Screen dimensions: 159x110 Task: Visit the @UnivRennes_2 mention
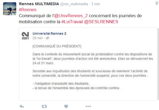click(x=71, y=16)
